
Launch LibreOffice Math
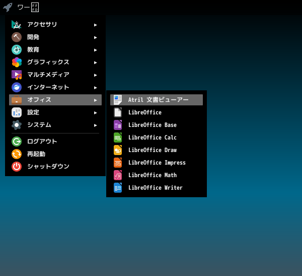point(157,175)
